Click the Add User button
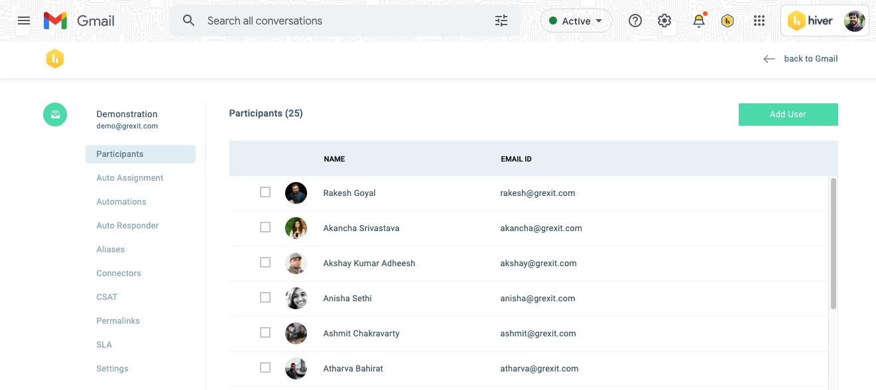 pyautogui.click(x=788, y=114)
